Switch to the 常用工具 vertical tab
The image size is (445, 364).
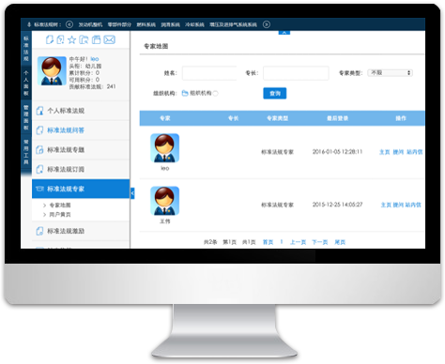click(26, 152)
